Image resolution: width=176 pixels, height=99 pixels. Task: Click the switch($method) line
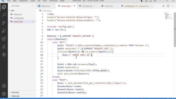tap(57, 39)
